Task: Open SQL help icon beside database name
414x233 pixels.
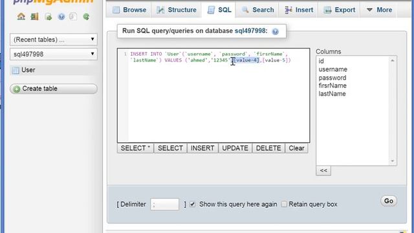Action: [x=275, y=32]
